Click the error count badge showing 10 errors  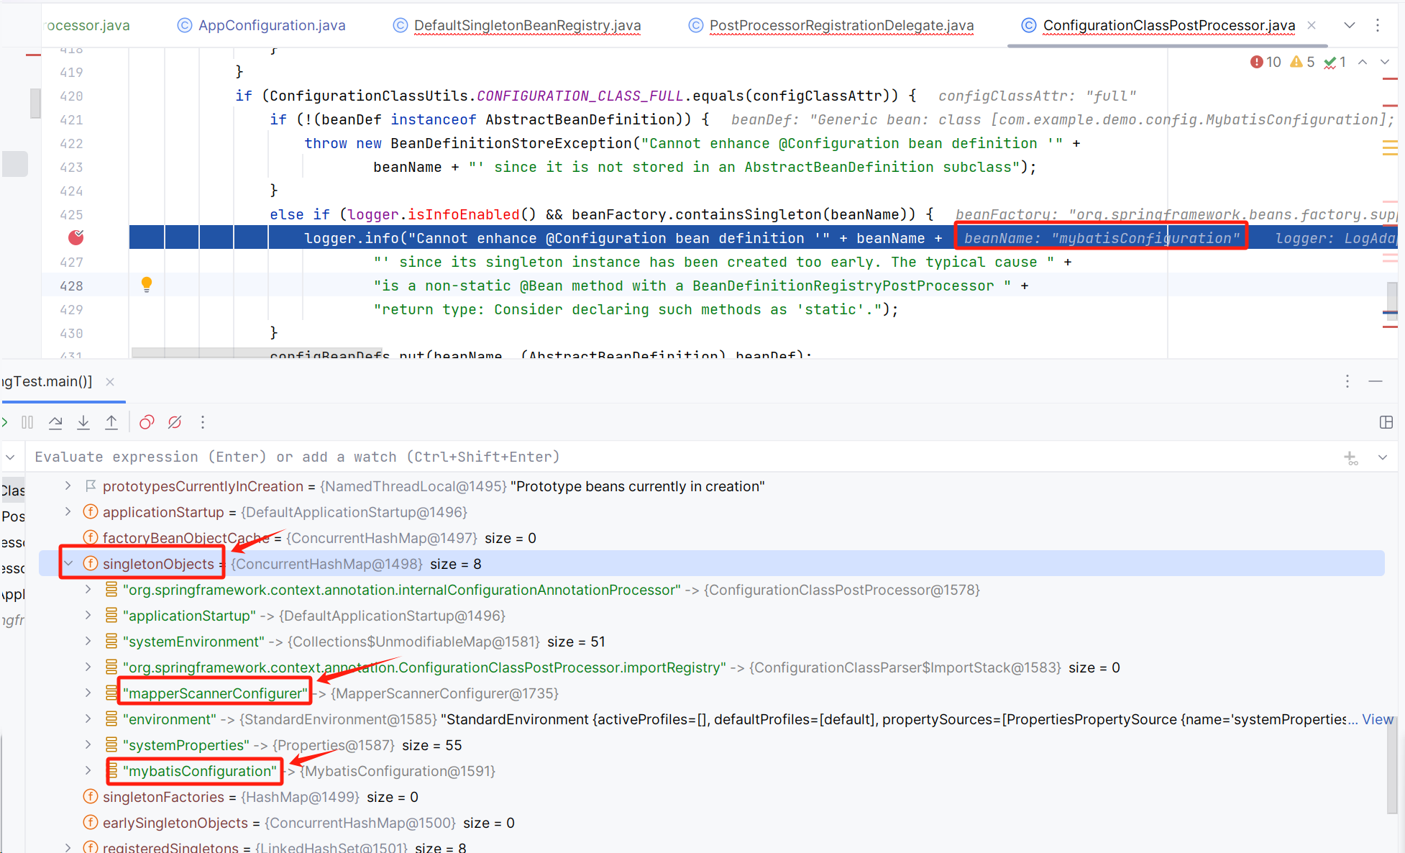[x=1260, y=64]
